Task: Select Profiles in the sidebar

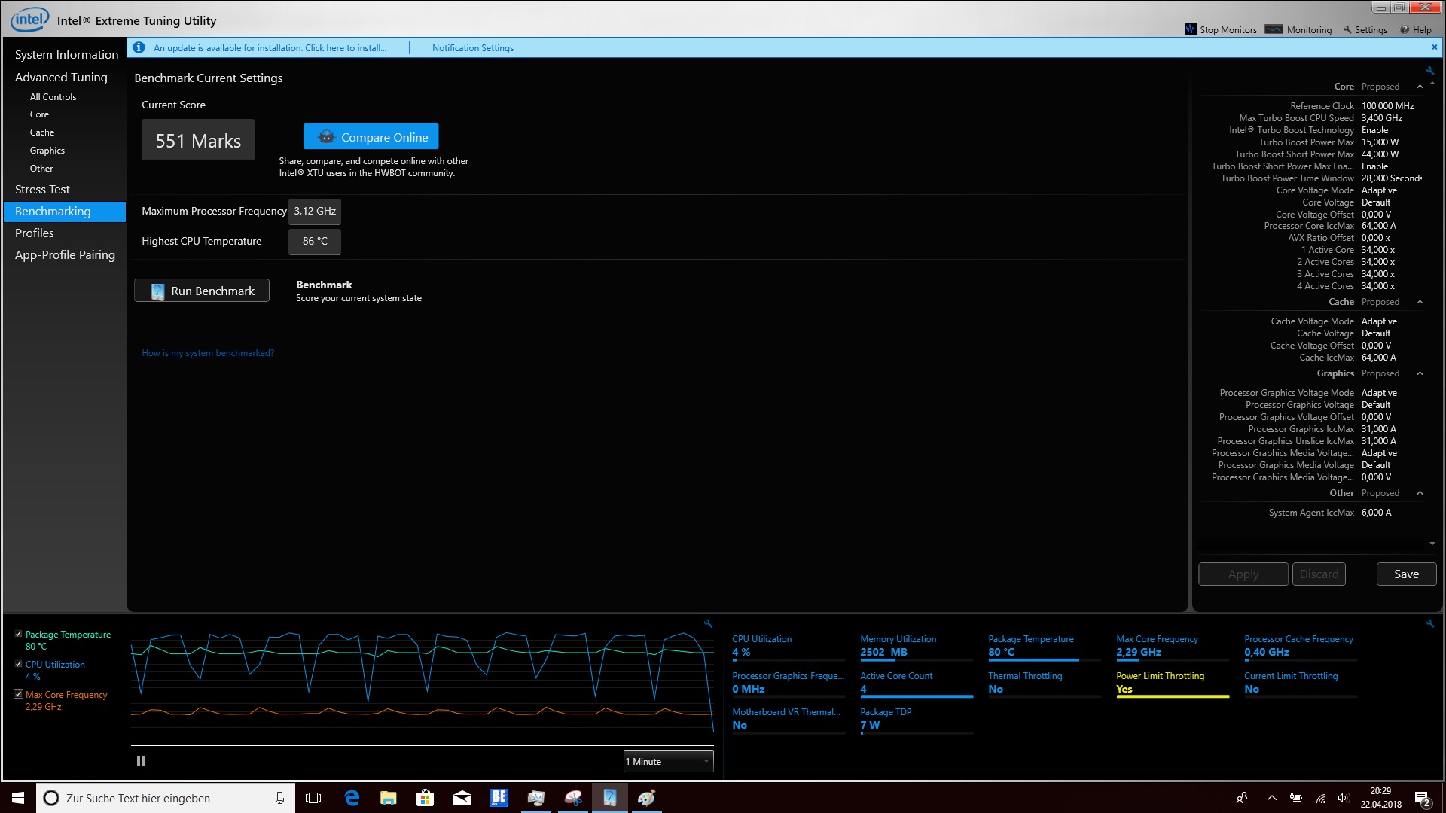Action: [35, 233]
